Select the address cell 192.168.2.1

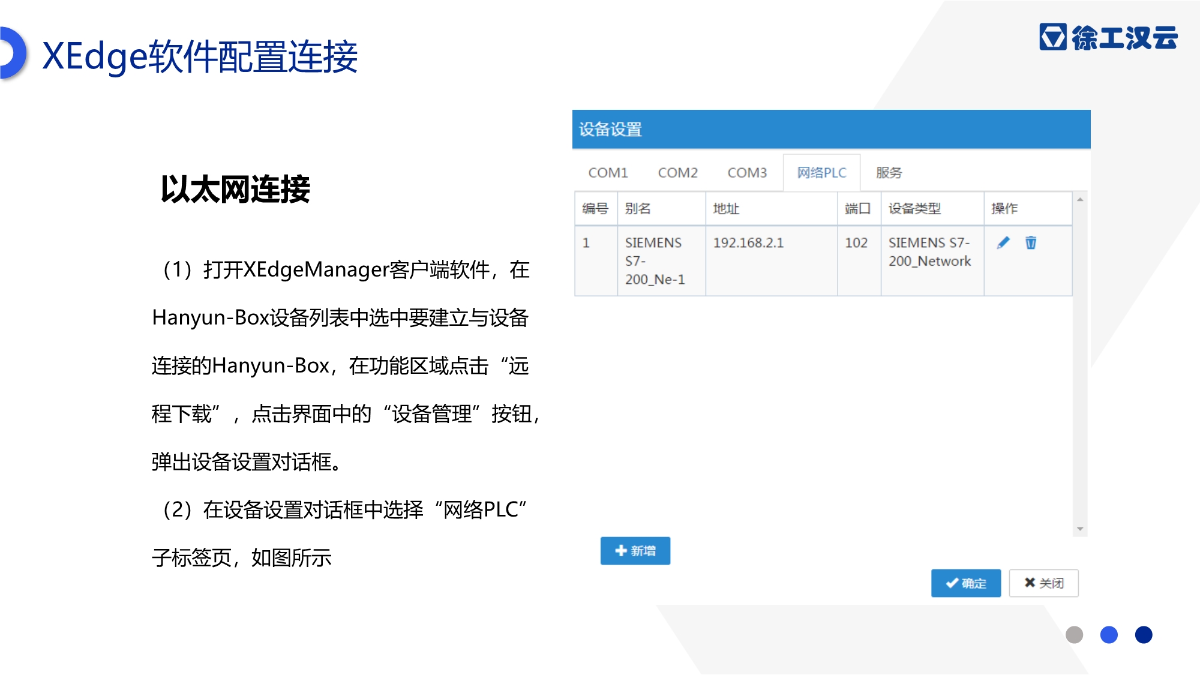[772, 261]
